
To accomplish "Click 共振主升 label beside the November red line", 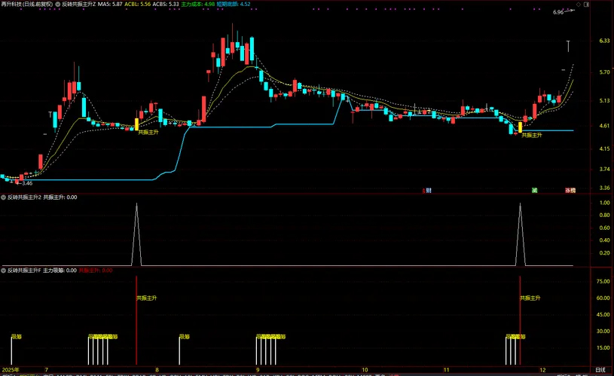I will tap(530, 298).
